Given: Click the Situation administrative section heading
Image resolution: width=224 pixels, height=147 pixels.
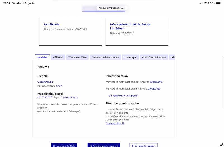Looking at the screenshot, I should [122, 103].
